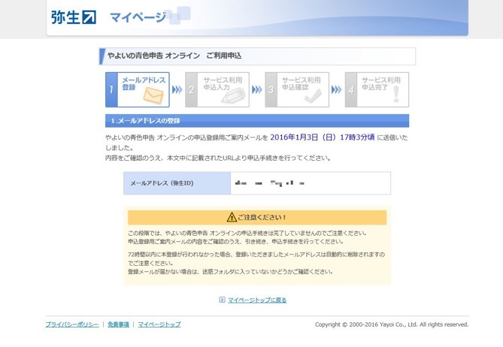Click the マイページ header title
Image resolution: width=503 pixels, height=347 pixels.
click(138, 17)
